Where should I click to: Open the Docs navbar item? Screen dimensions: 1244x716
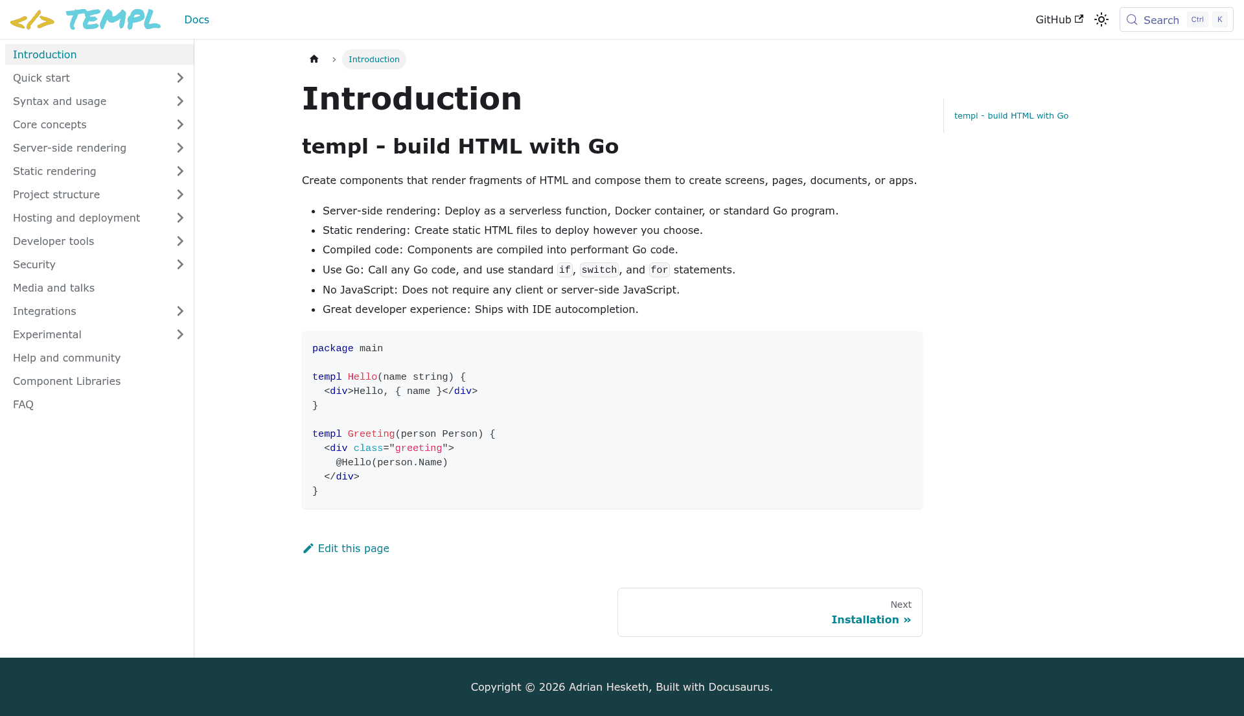pyautogui.click(x=196, y=19)
